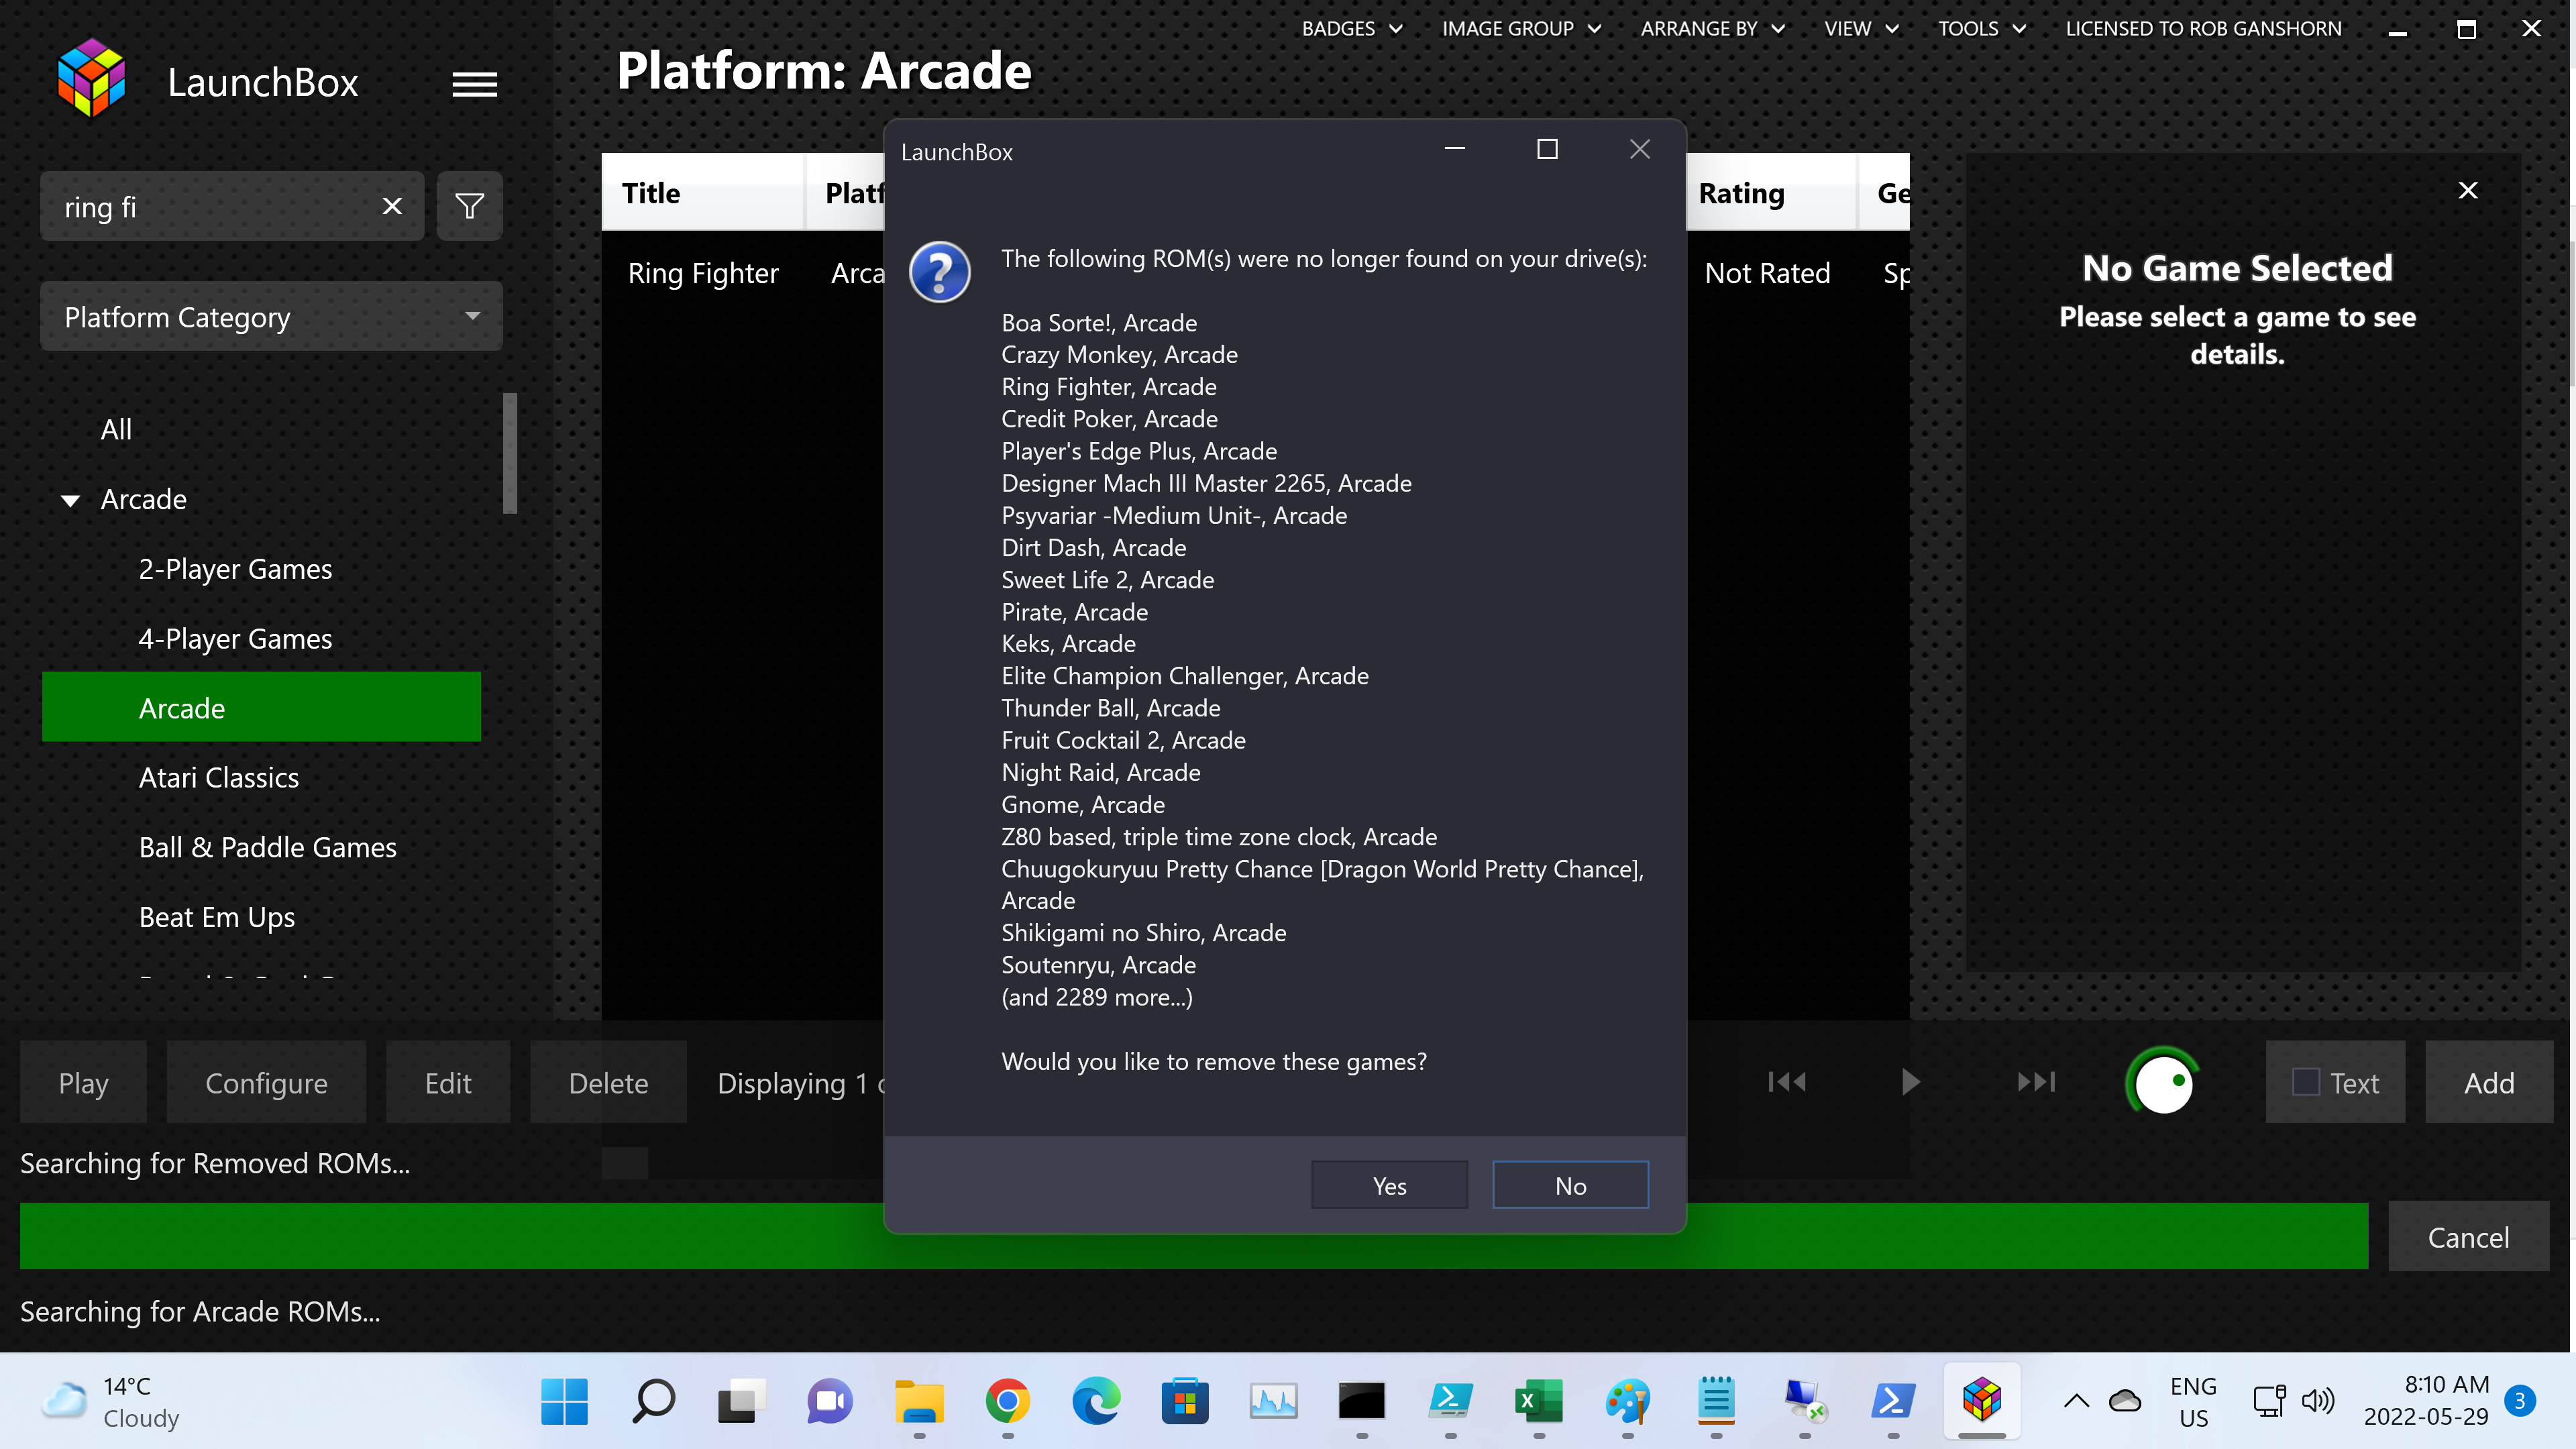Click the LaunchBox cube logo
This screenshot has width=2576, height=1449.
click(91, 78)
